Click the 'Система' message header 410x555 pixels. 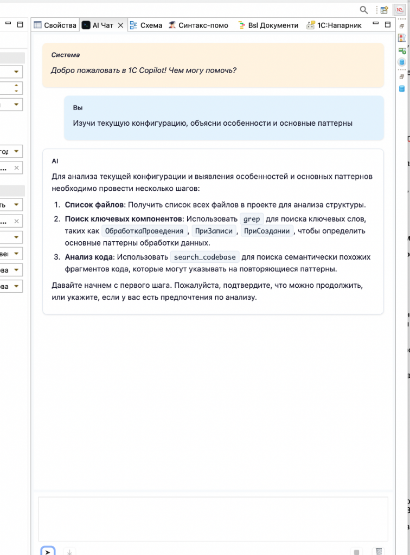tap(66, 55)
